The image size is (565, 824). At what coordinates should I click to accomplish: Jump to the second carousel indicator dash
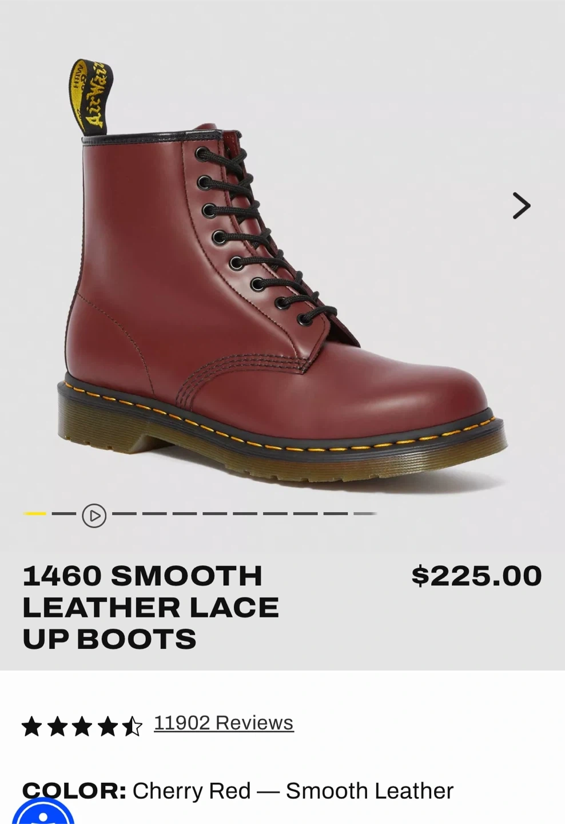click(x=64, y=513)
